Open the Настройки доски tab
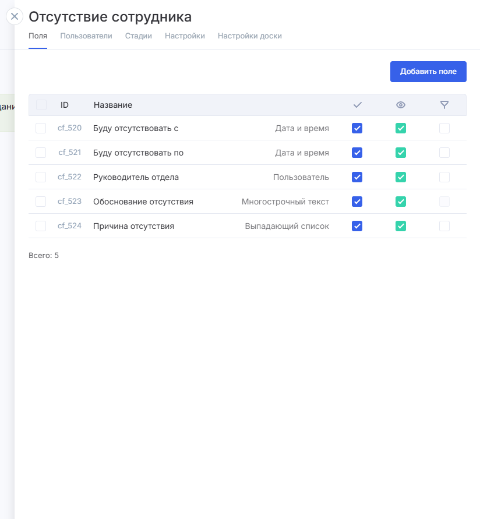Screen dimensions: 480x519 pos(249,36)
